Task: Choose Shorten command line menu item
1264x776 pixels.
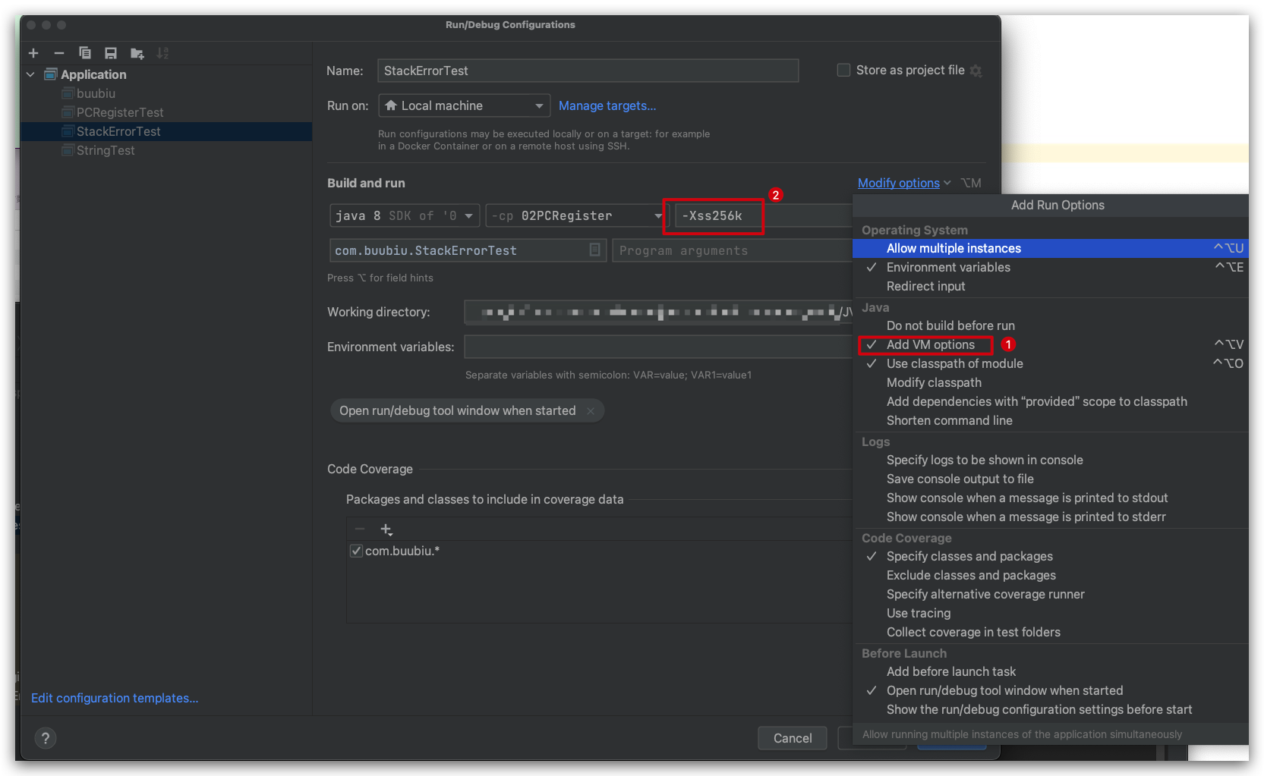Action: click(949, 420)
